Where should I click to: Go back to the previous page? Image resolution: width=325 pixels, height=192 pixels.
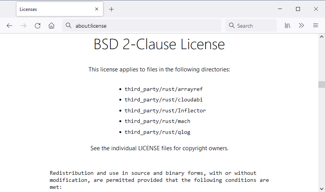coord(9,26)
